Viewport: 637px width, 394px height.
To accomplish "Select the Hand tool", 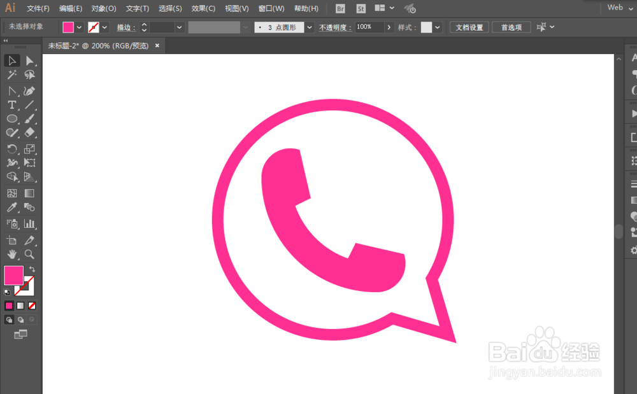I will point(11,254).
